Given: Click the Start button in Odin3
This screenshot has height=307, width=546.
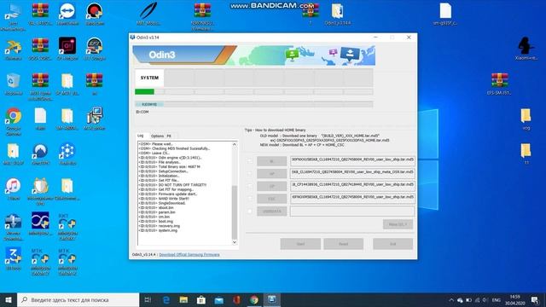Looking at the screenshot, I should click(x=300, y=244).
